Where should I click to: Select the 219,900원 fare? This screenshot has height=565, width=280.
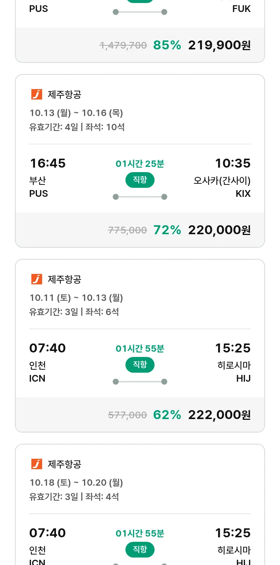[219, 45]
